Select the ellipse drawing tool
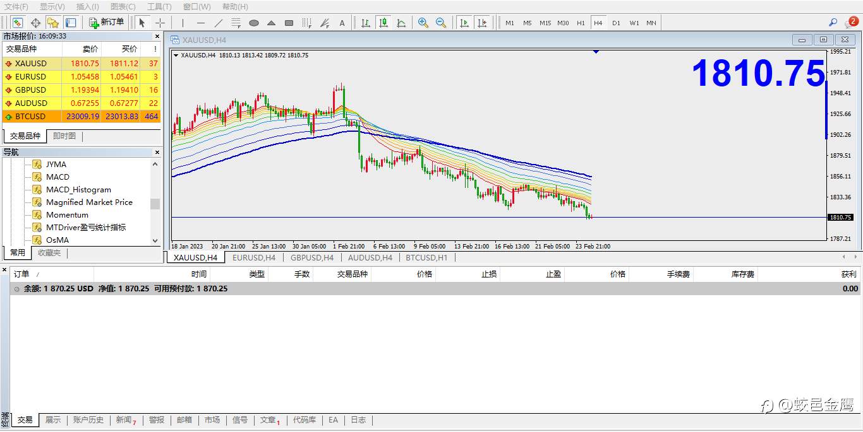This screenshot has height=432, width=863. click(x=253, y=23)
